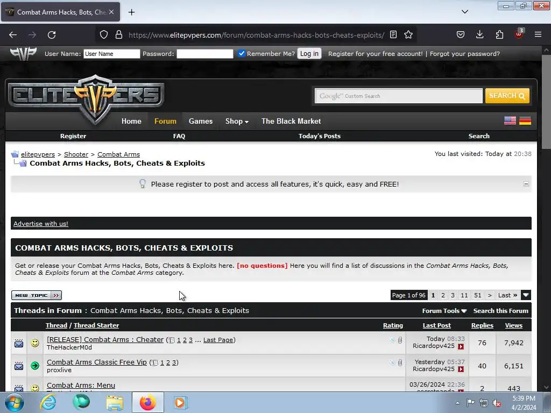Click the smiley icon of Cheater thread
Screen dimensions: 551x413
tap(35, 343)
